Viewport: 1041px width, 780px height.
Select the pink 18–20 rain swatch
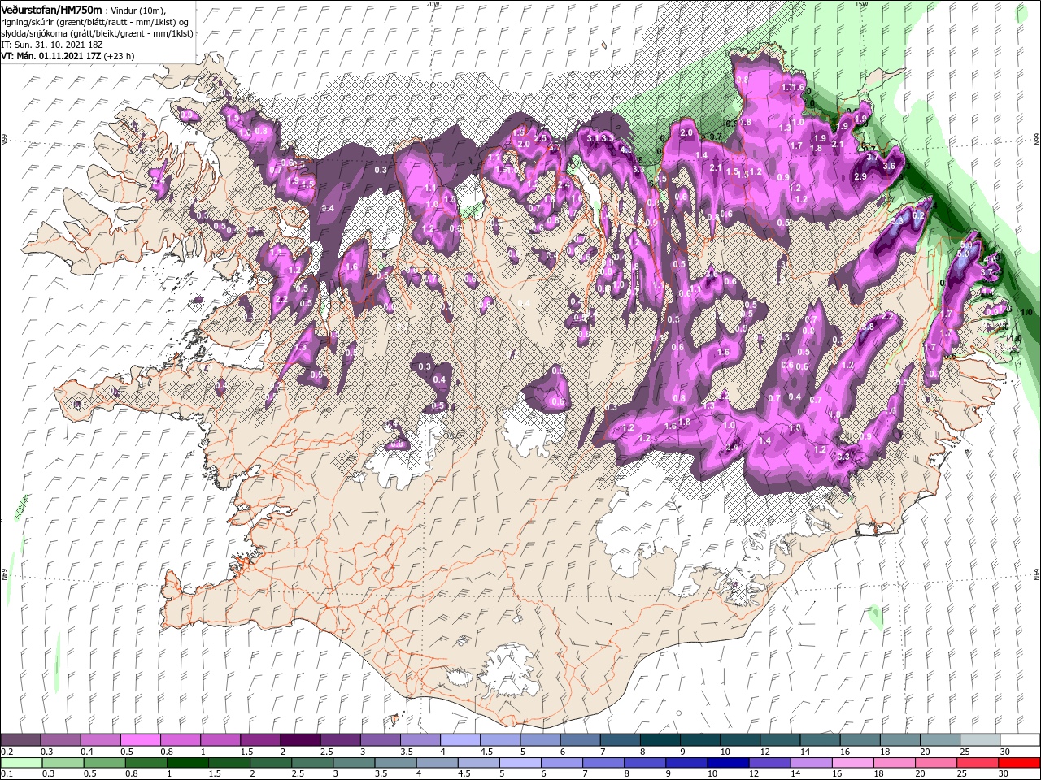(896, 763)
